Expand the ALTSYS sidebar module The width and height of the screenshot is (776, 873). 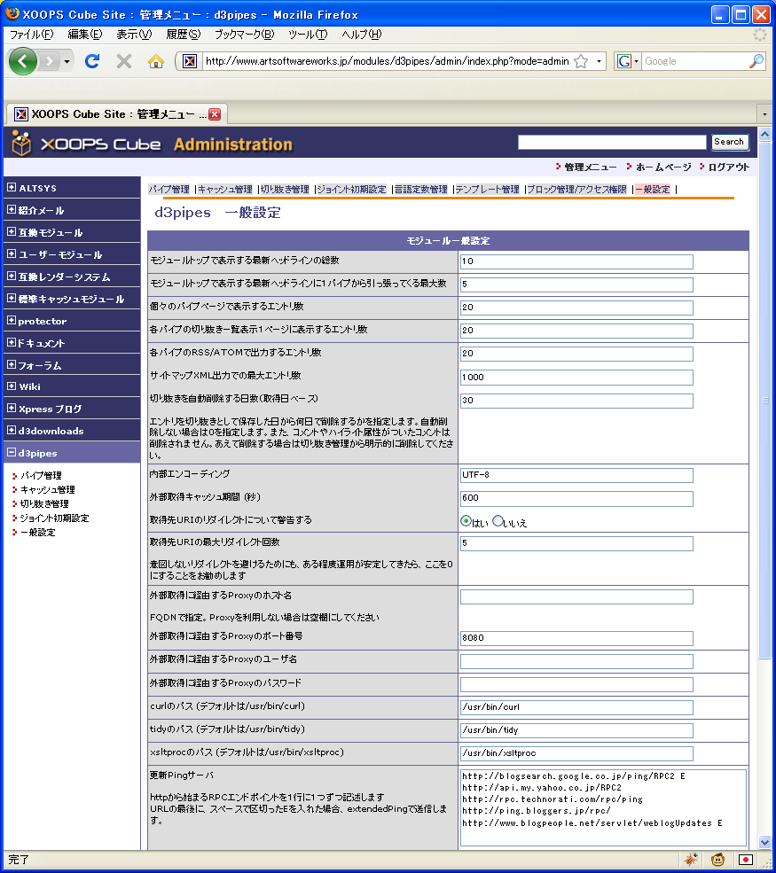pos(11,188)
